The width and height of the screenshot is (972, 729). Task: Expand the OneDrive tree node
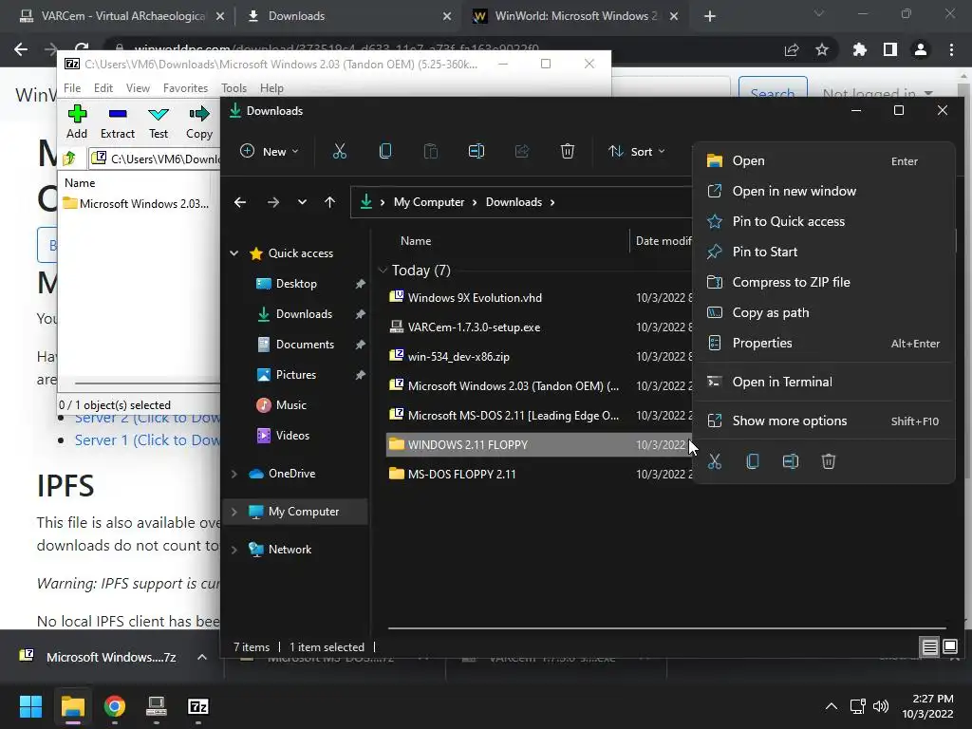[234, 474]
